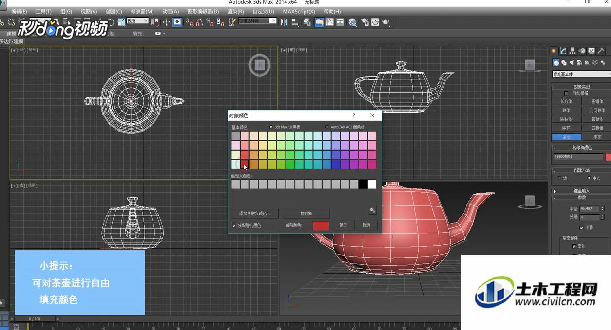The height and width of the screenshot is (330, 611).
Task: Select the Systems category icon
Action: (603, 63)
